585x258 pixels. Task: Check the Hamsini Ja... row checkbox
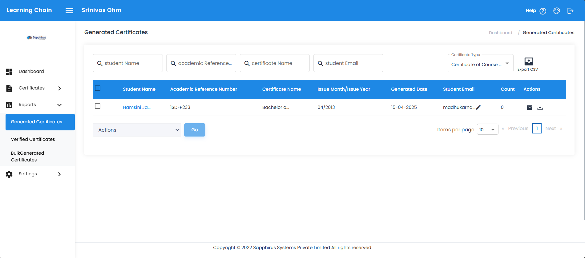[98, 106]
